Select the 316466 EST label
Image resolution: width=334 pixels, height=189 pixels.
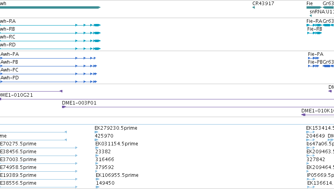click(104, 160)
